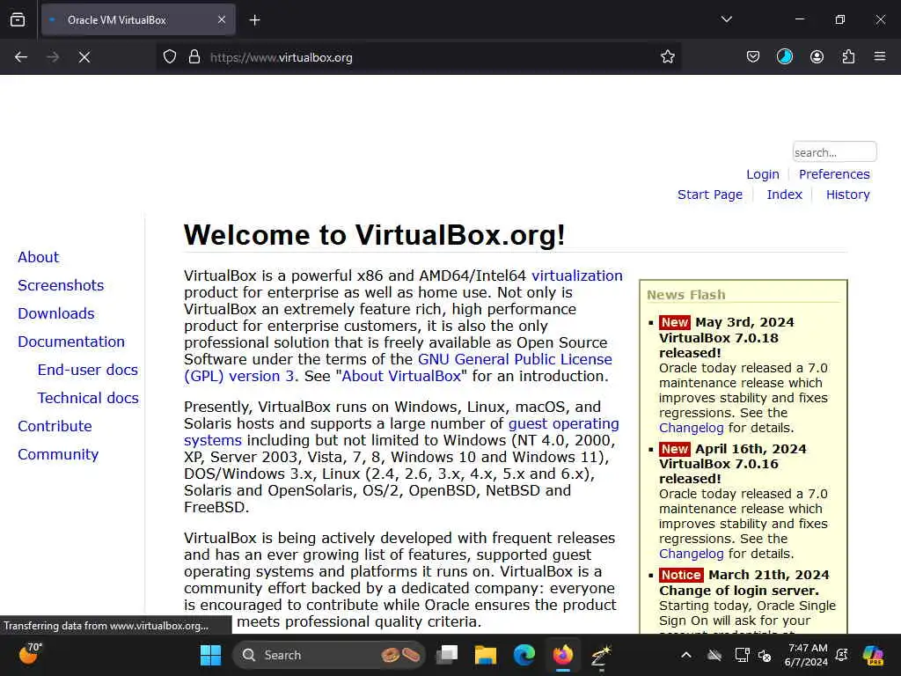Open Task View on the taskbar

[x=447, y=655]
